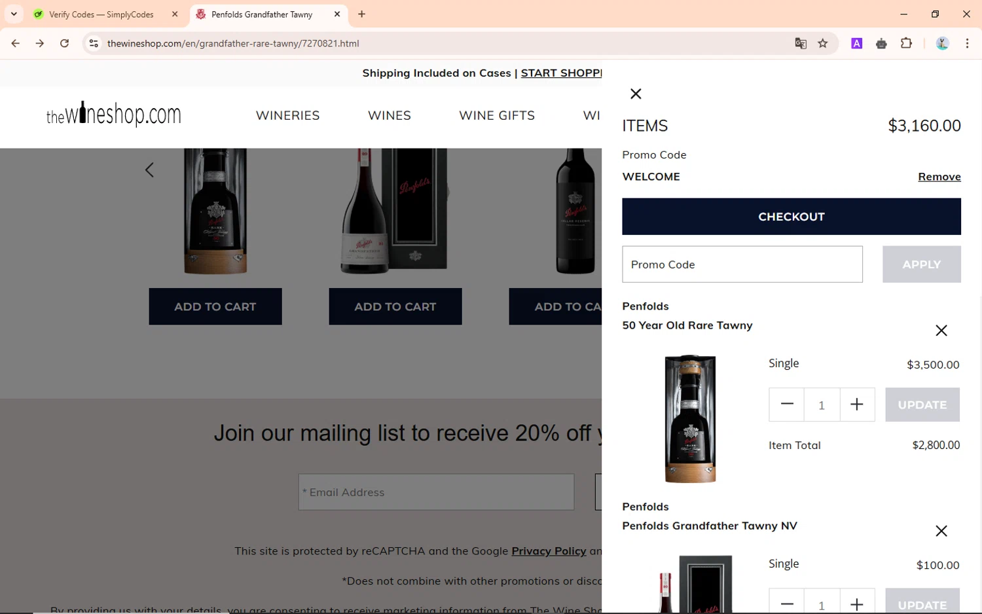Apply the promo code
This screenshot has width=982, height=614.
click(921, 264)
